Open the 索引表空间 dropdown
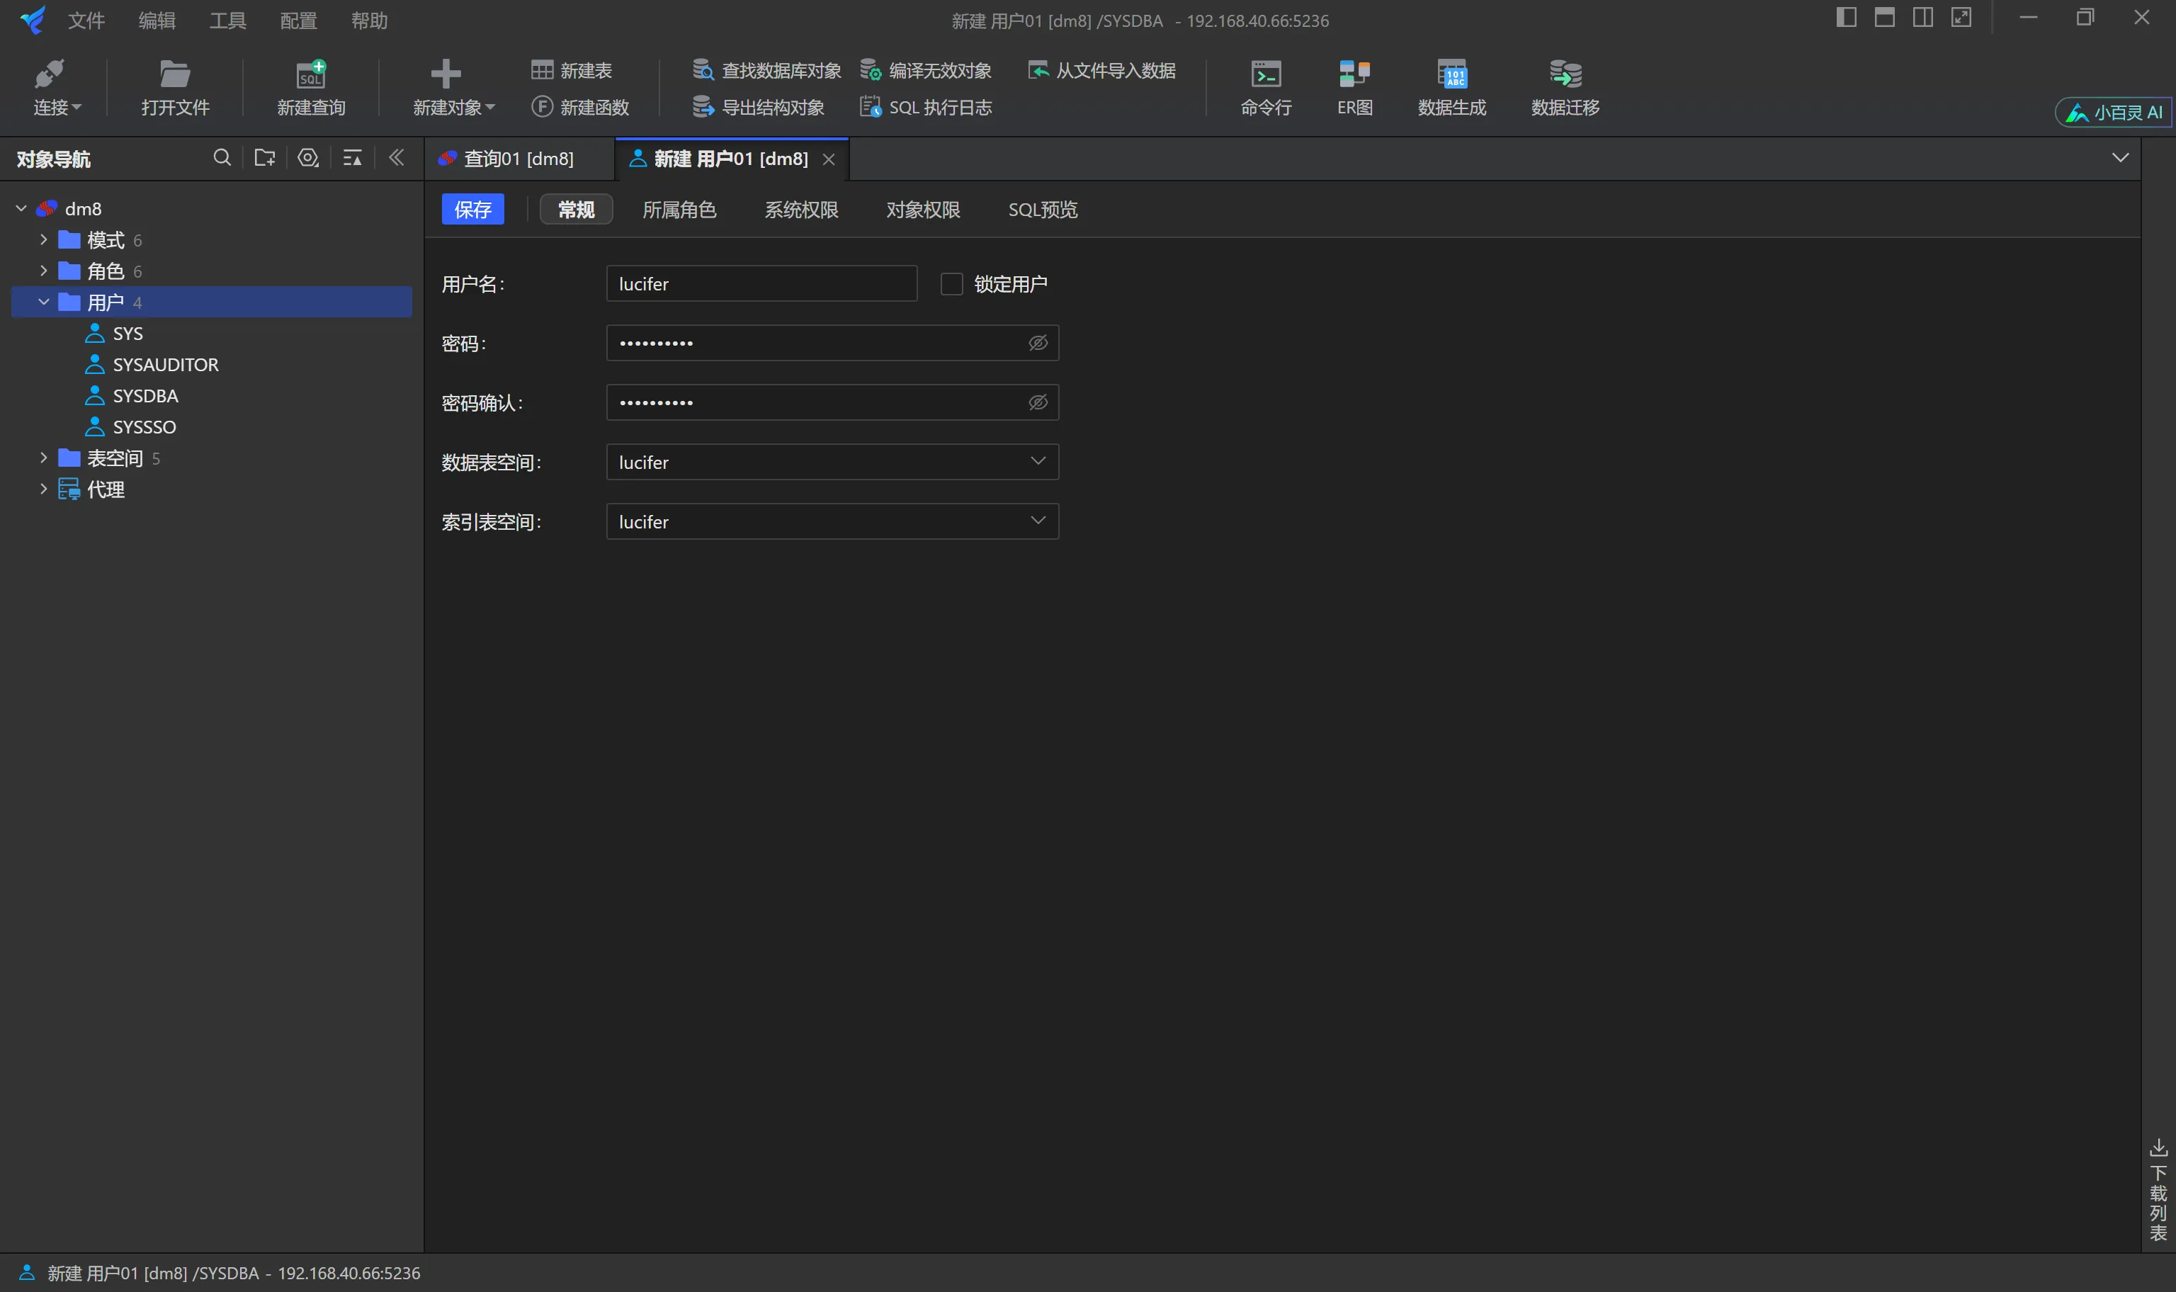 (1038, 521)
